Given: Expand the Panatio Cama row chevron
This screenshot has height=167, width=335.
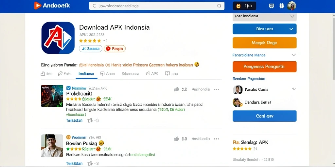Looking at the screenshot, I should click(294, 89).
